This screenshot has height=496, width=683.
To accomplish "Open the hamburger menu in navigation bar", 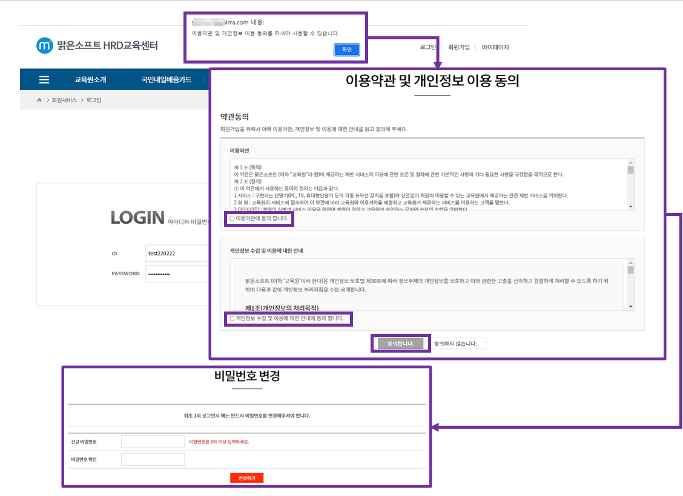I will click(x=44, y=80).
